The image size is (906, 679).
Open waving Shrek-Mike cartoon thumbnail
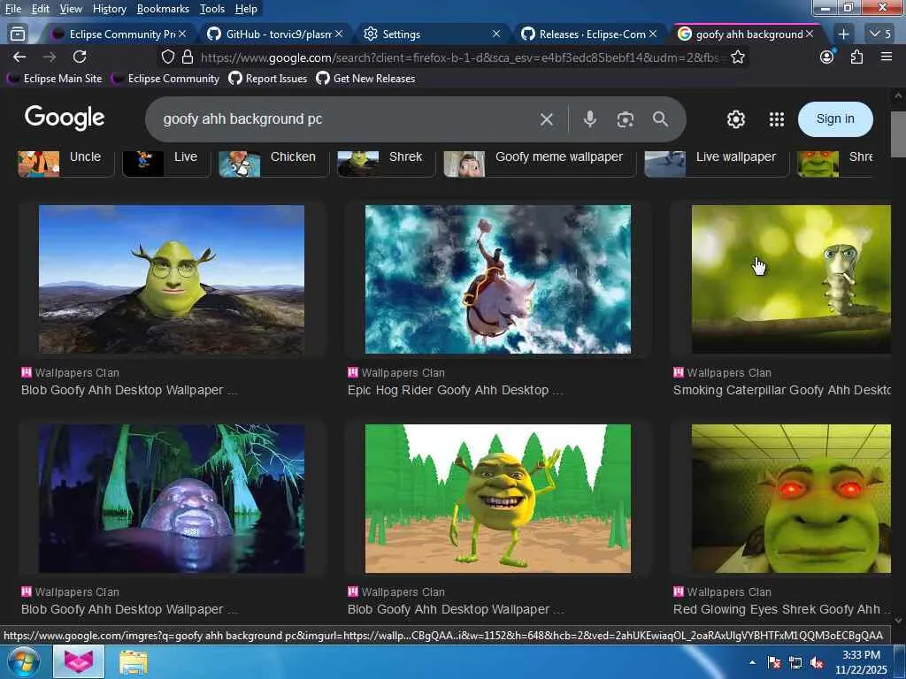(498, 499)
